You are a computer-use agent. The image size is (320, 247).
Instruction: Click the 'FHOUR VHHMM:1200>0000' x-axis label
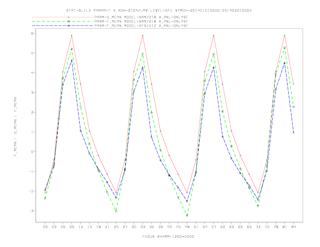click(x=168, y=237)
